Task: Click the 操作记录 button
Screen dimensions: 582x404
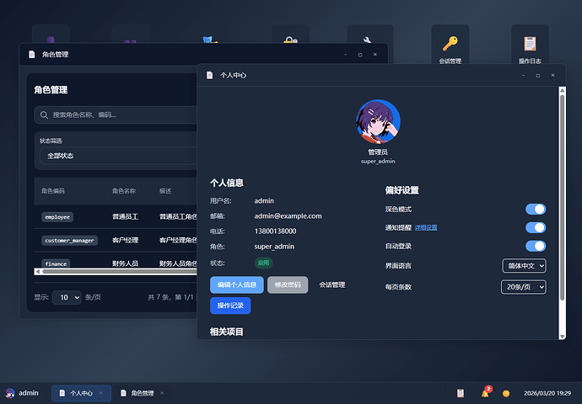Action: [x=230, y=306]
